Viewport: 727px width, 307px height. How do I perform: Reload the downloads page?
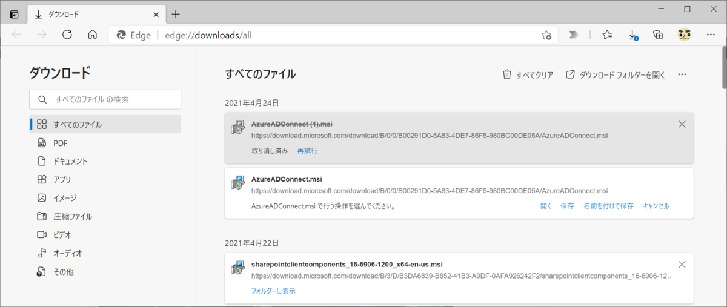click(67, 35)
